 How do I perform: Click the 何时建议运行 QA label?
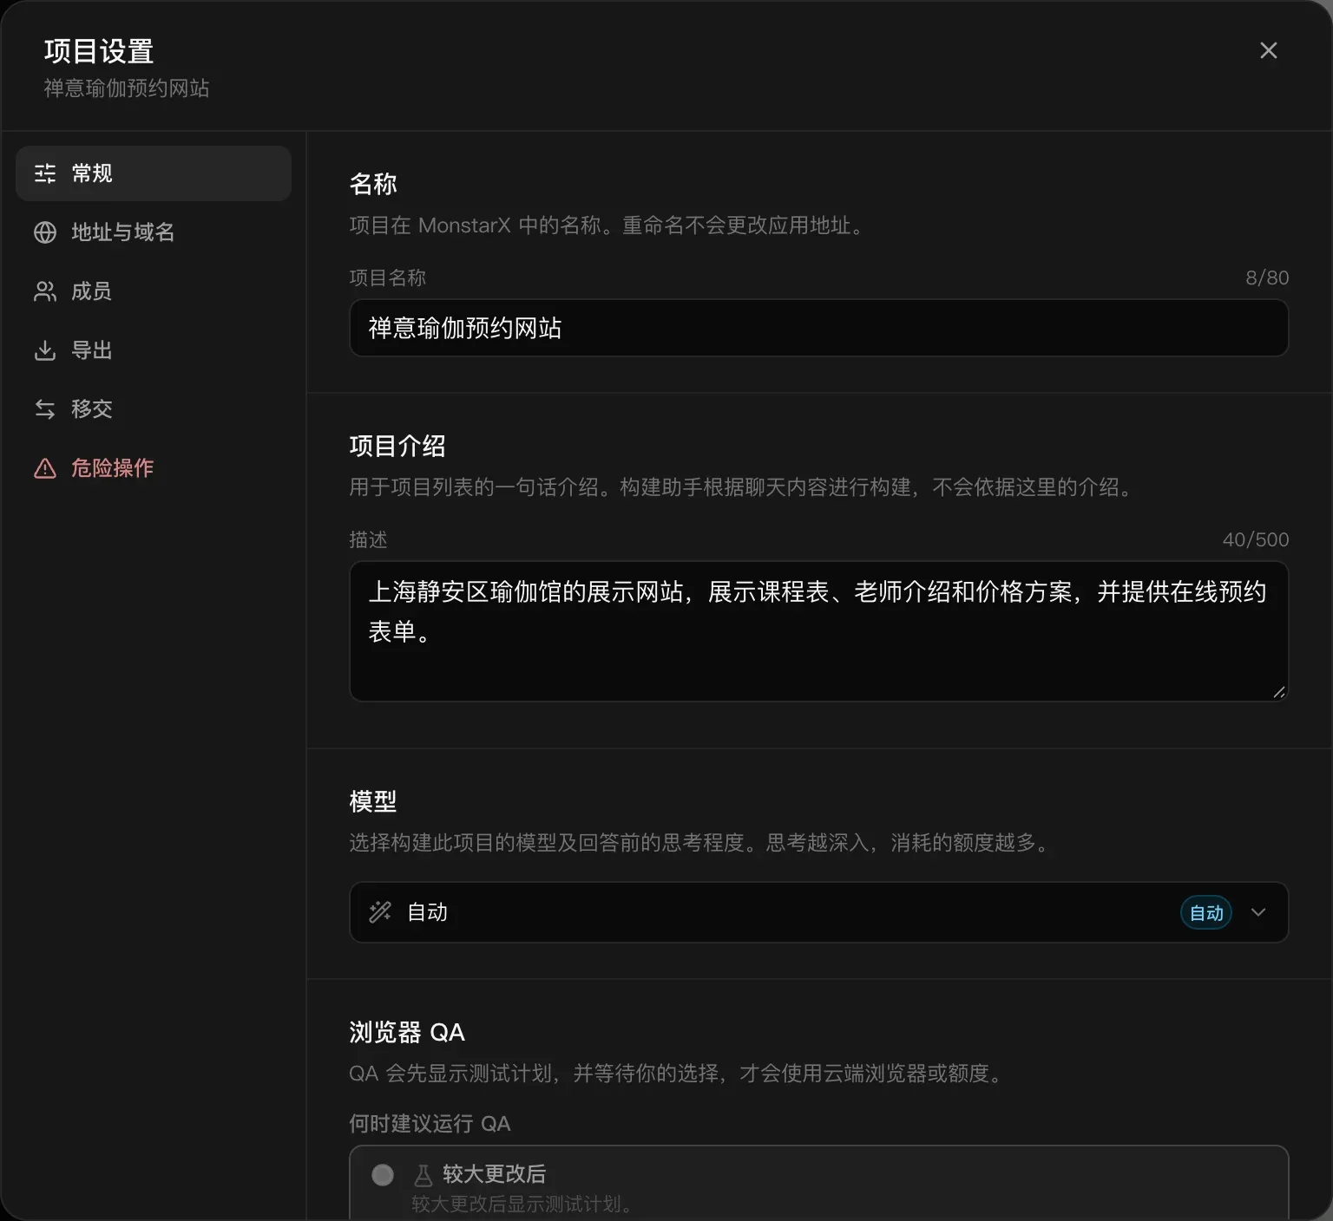tap(430, 1124)
